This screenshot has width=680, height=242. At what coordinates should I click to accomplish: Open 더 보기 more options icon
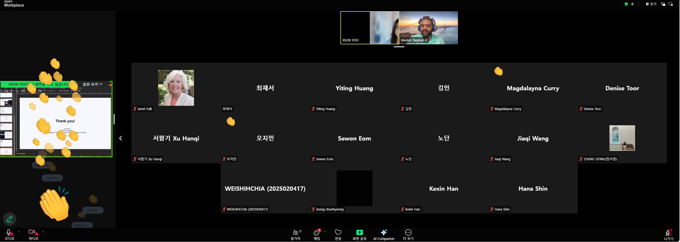click(x=408, y=234)
